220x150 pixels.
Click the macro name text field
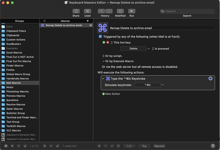[162, 28]
